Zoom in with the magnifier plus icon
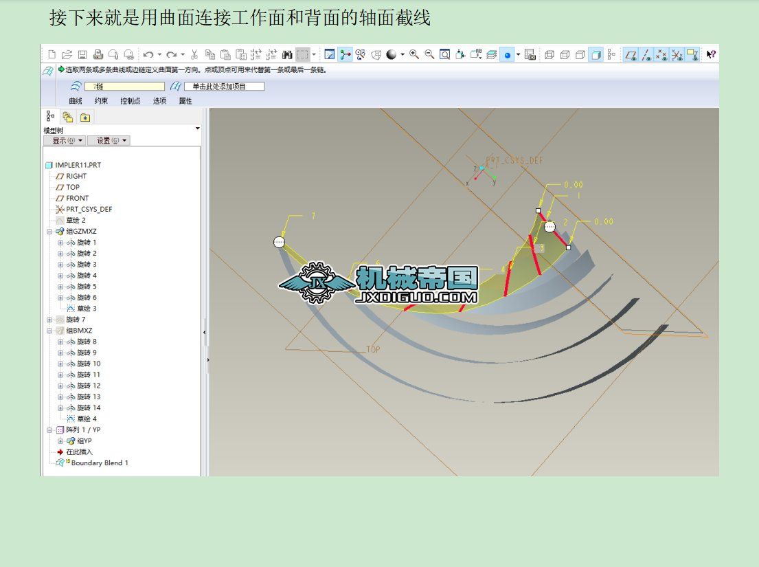Viewport: 759px width, 567px height. click(x=414, y=55)
